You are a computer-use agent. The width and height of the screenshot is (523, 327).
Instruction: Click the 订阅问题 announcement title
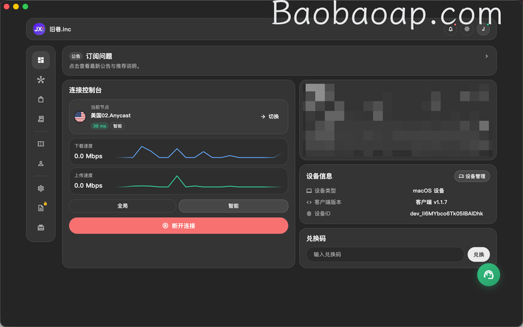[x=99, y=56]
